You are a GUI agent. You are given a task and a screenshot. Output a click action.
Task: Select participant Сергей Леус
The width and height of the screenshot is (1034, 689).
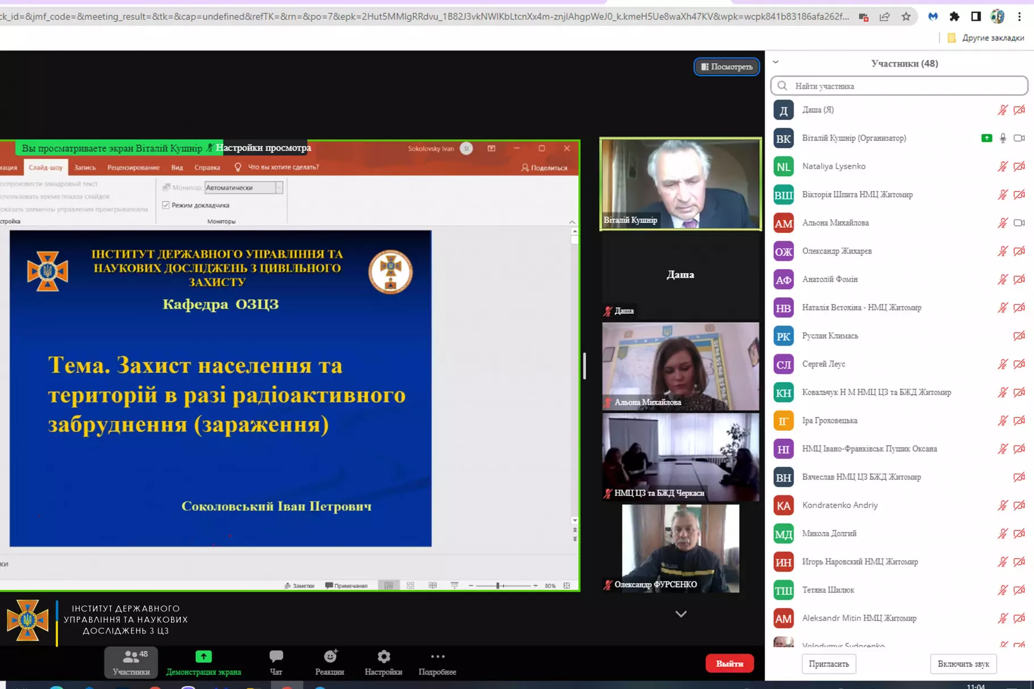pyautogui.click(x=899, y=364)
